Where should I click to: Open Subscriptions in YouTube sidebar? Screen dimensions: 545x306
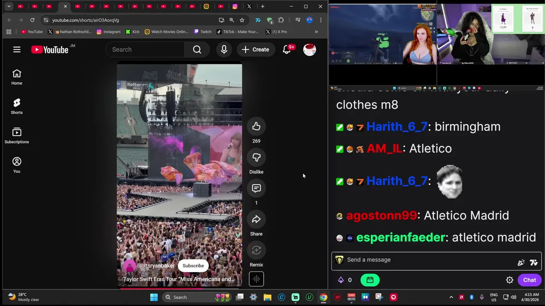[x=17, y=136]
